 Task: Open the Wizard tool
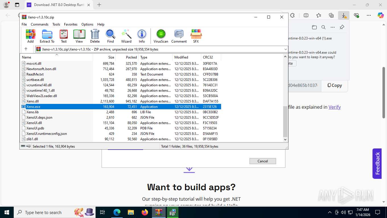(x=126, y=36)
